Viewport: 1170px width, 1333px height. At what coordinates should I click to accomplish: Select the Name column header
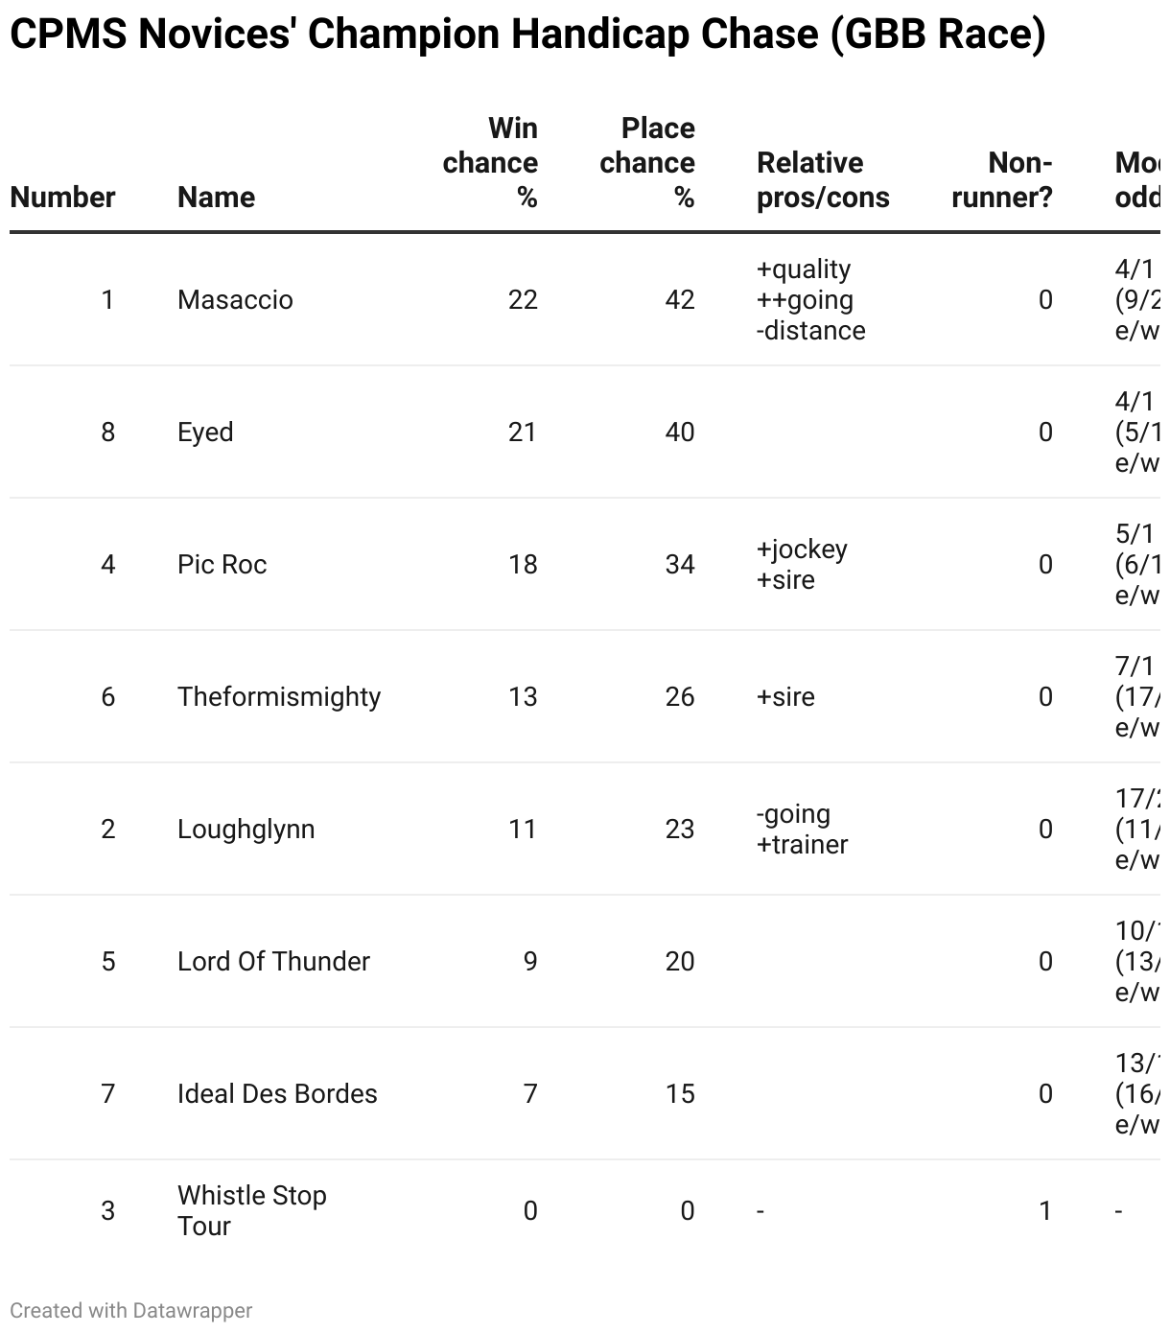(x=216, y=198)
